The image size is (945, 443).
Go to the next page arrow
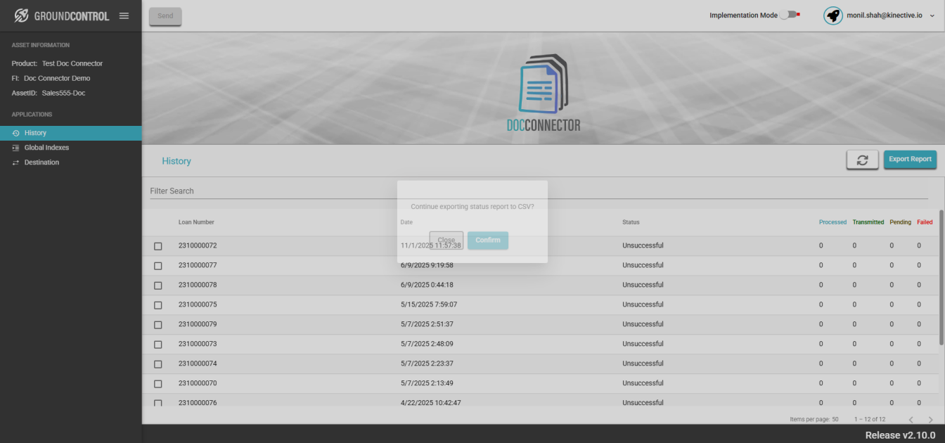tap(931, 419)
